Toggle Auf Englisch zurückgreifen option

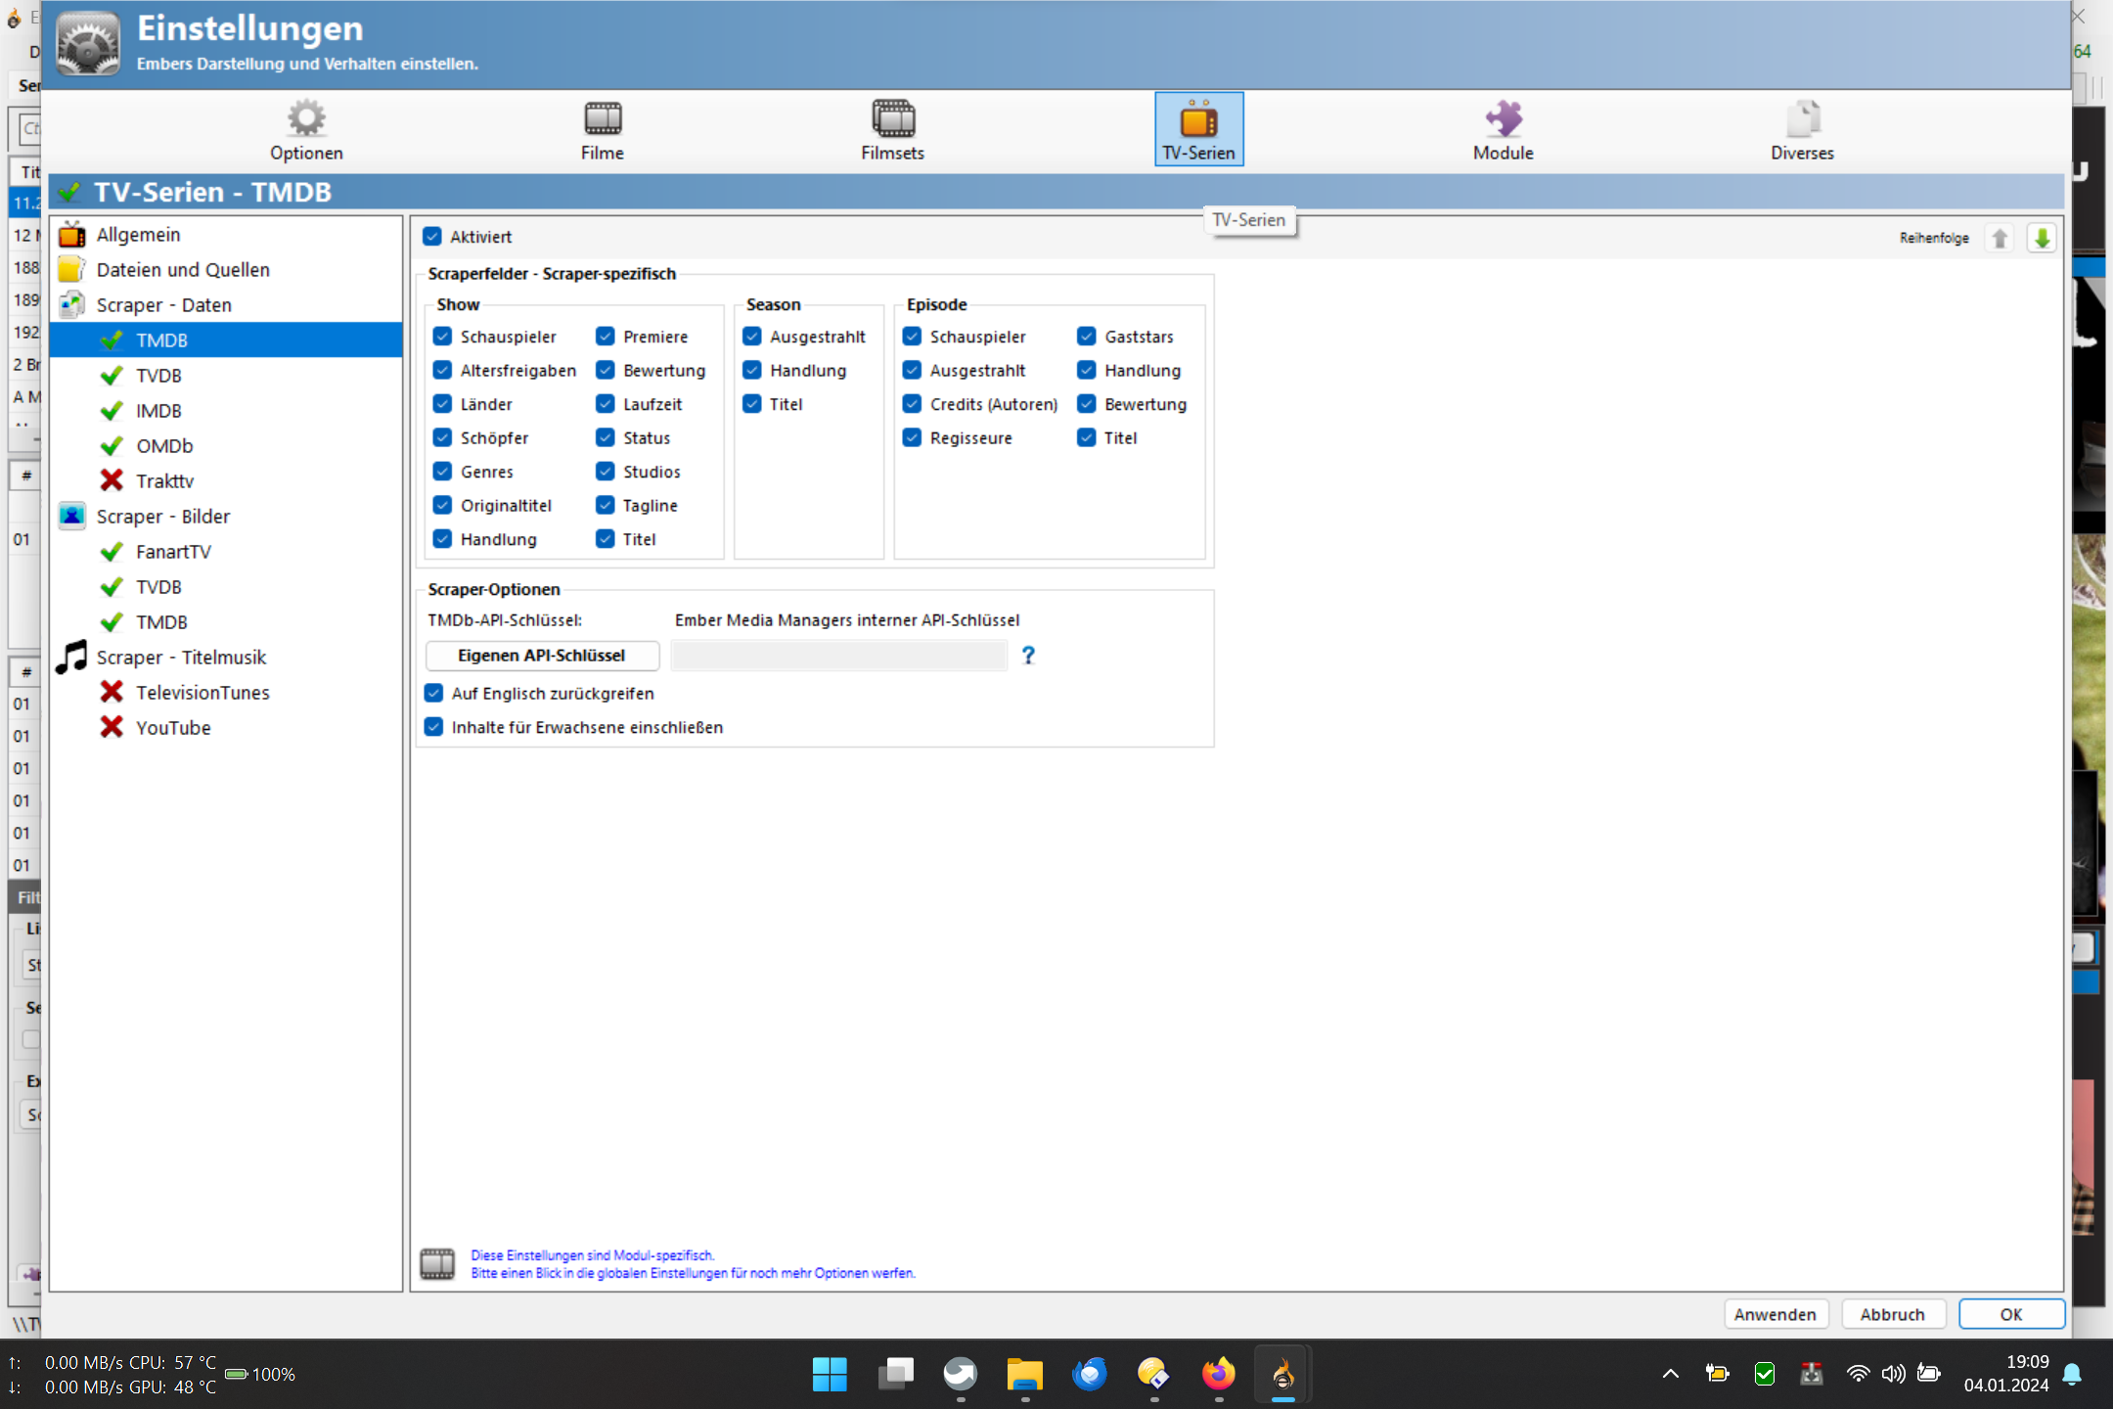point(434,693)
